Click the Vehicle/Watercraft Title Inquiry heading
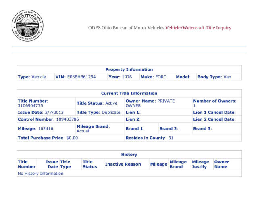 198,28
